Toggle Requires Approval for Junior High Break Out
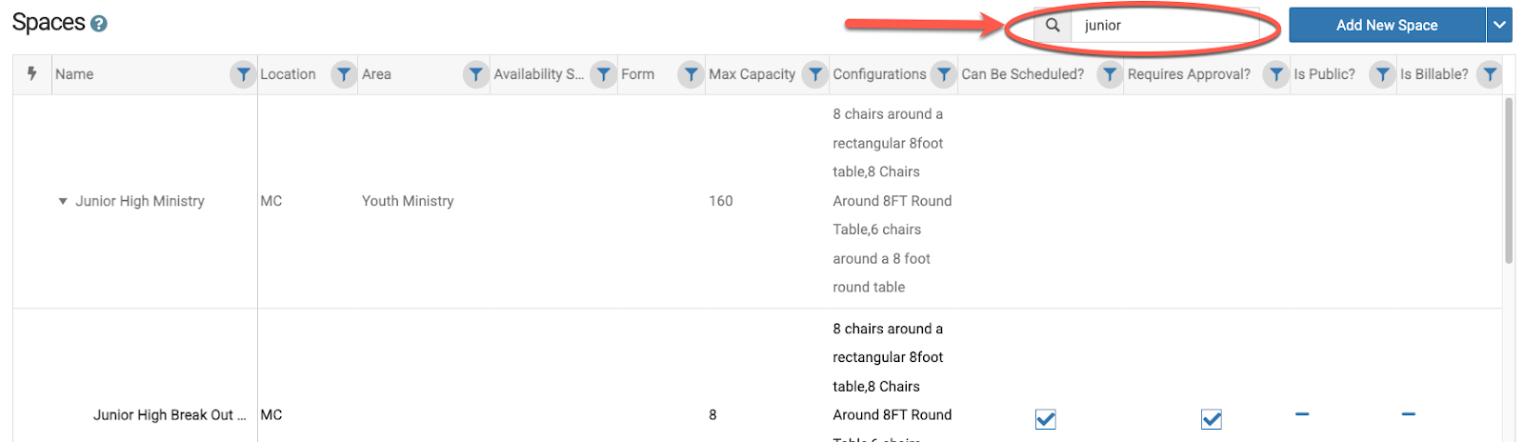This screenshot has width=1524, height=442. (x=1211, y=419)
